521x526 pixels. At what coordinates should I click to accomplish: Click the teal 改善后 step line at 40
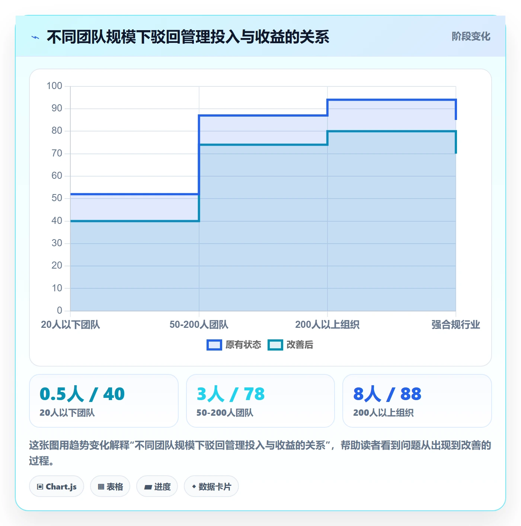coord(135,221)
